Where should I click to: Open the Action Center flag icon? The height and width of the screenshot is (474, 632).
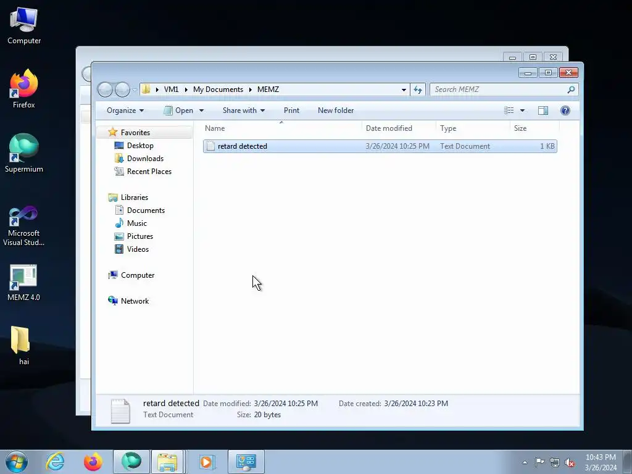coord(539,462)
